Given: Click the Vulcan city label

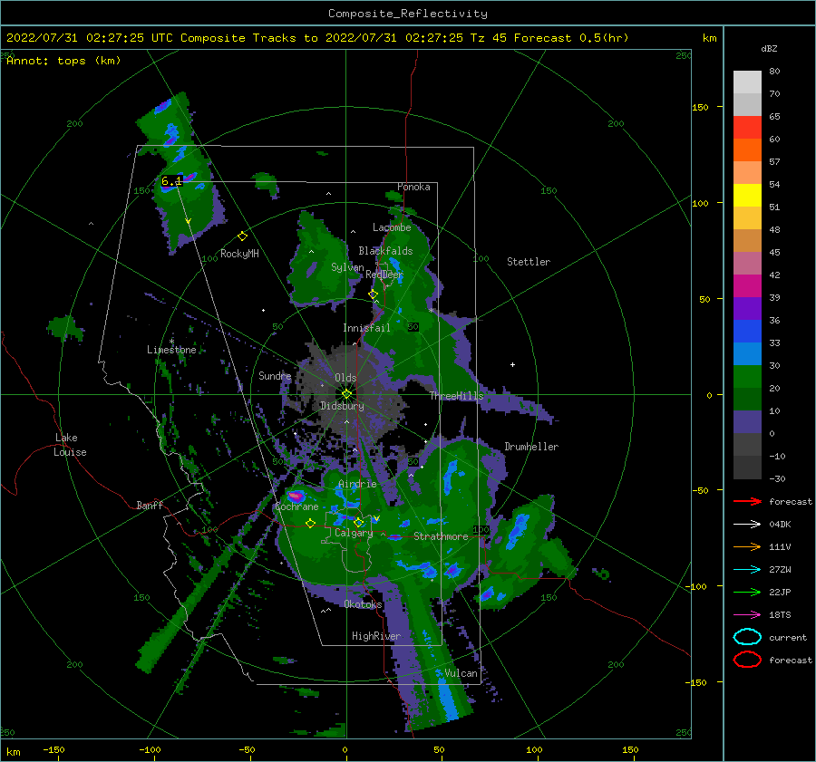Looking at the screenshot, I should pos(461,673).
